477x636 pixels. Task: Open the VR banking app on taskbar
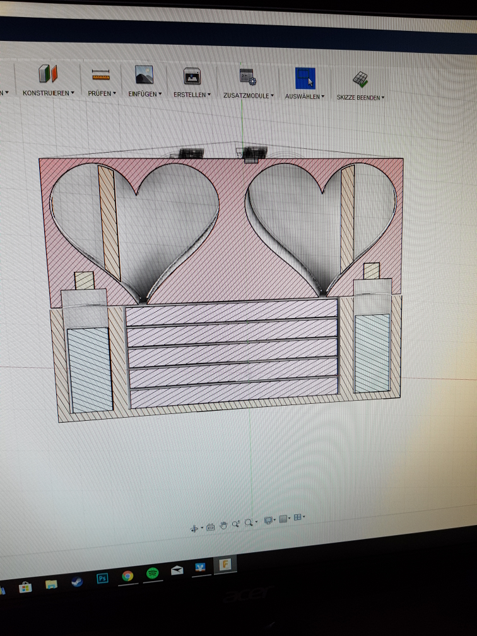click(x=201, y=567)
